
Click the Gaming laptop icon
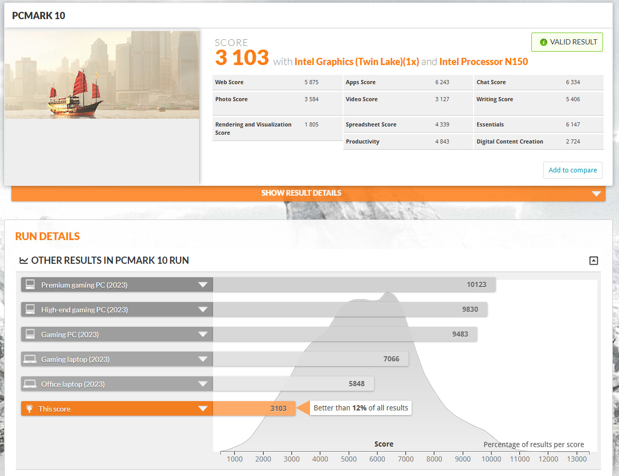(30, 359)
